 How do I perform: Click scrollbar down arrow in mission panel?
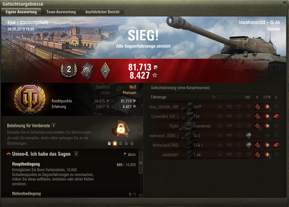tap(141, 196)
